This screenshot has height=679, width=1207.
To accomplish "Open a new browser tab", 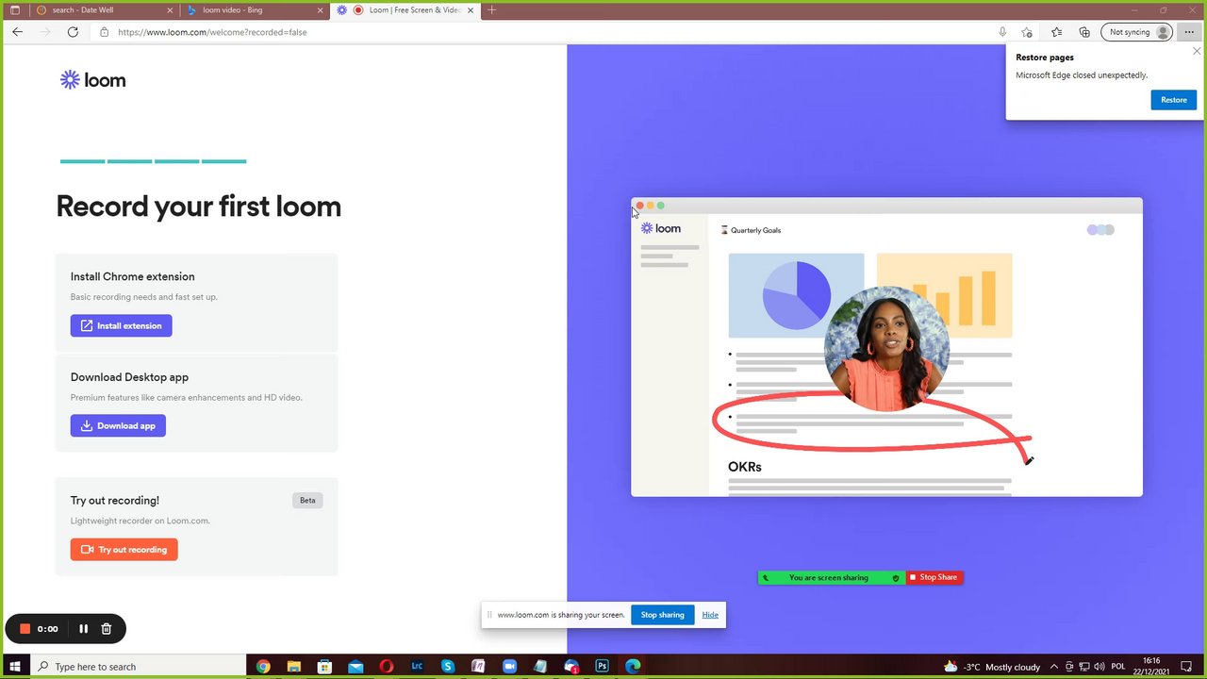I will (491, 10).
